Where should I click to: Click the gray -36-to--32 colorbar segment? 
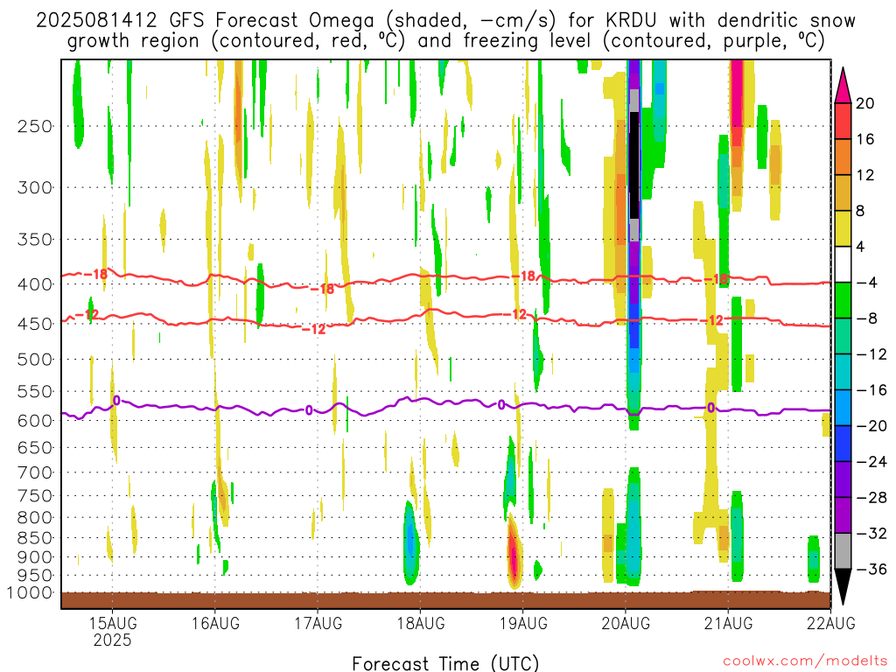click(x=843, y=551)
